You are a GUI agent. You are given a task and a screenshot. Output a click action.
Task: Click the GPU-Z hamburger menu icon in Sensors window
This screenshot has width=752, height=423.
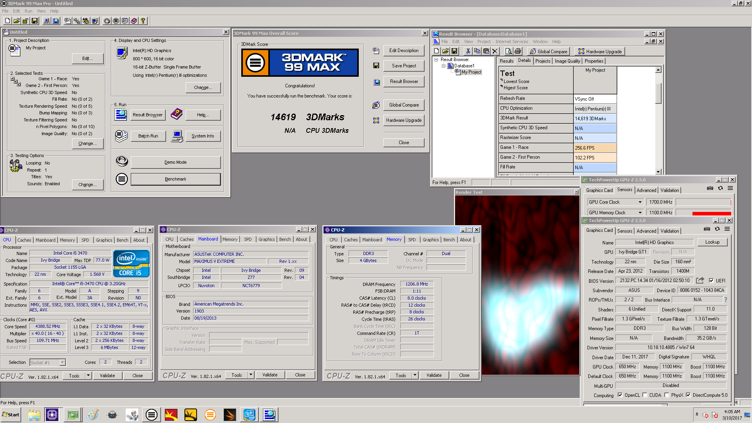point(730,188)
